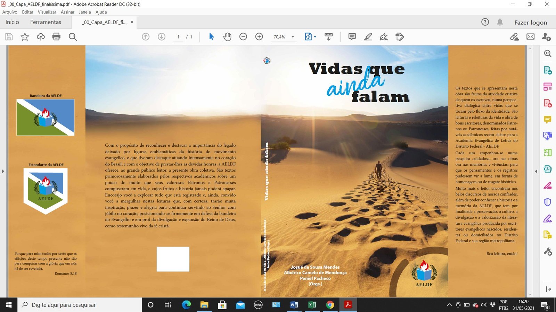Open the Visualizar menu
This screenshot has width=556, height=312.
(47, 12)
